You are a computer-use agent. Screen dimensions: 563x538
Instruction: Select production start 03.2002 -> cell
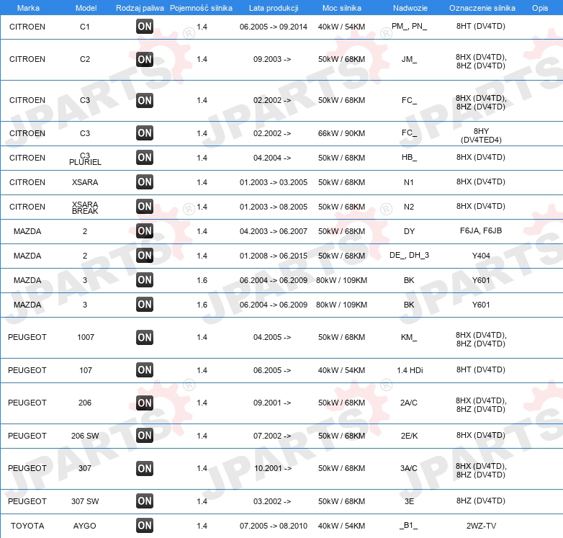272,501
